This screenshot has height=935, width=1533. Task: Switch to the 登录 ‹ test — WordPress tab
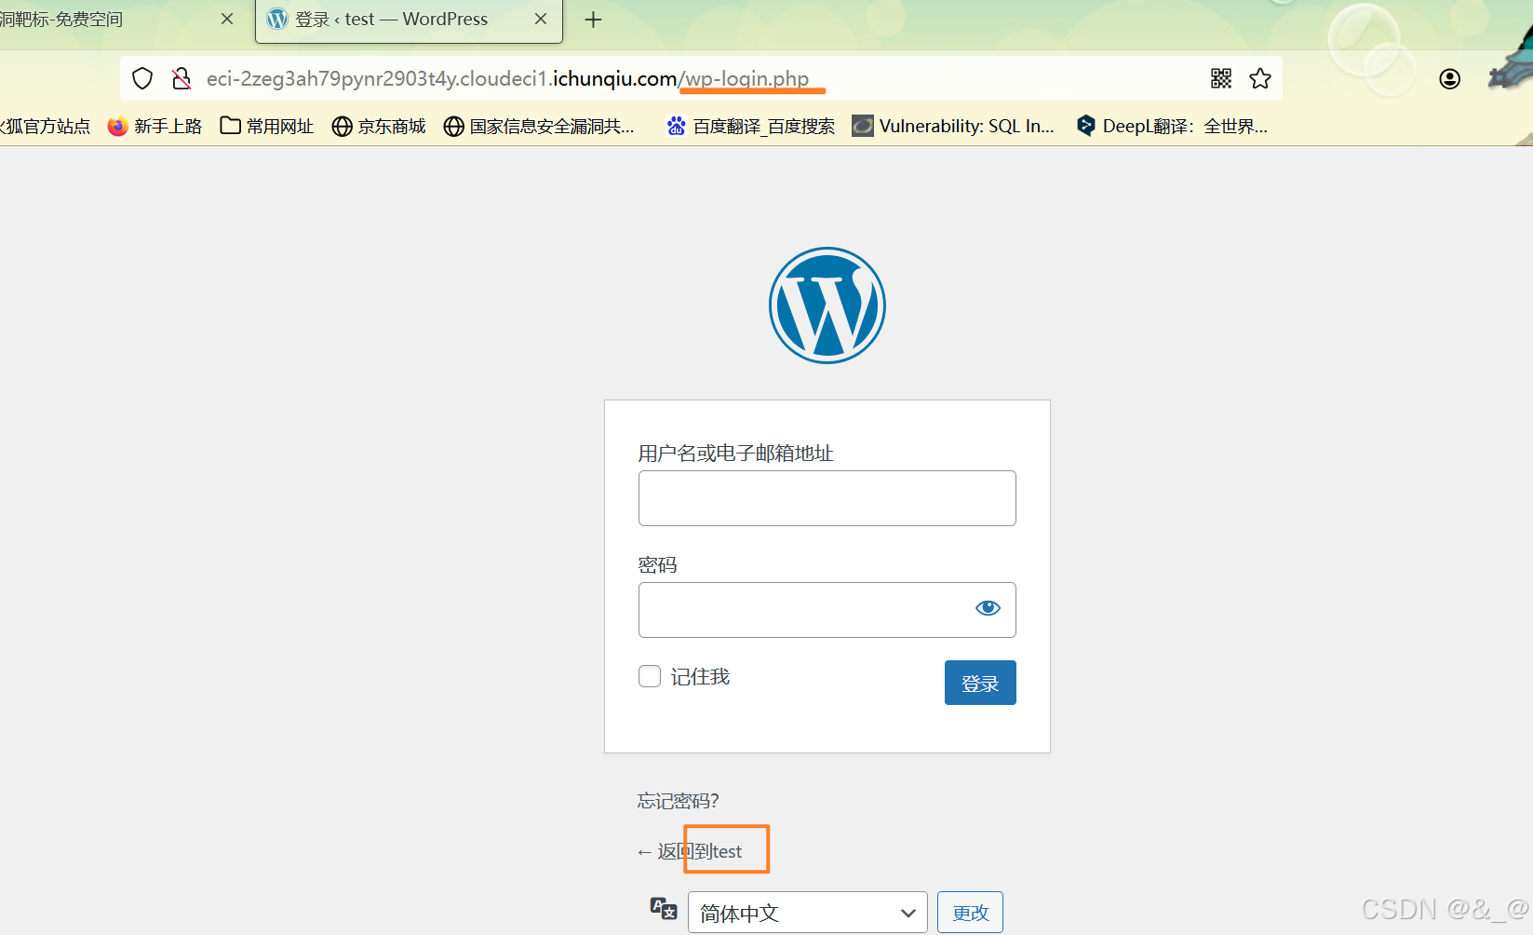coord(409,20)
